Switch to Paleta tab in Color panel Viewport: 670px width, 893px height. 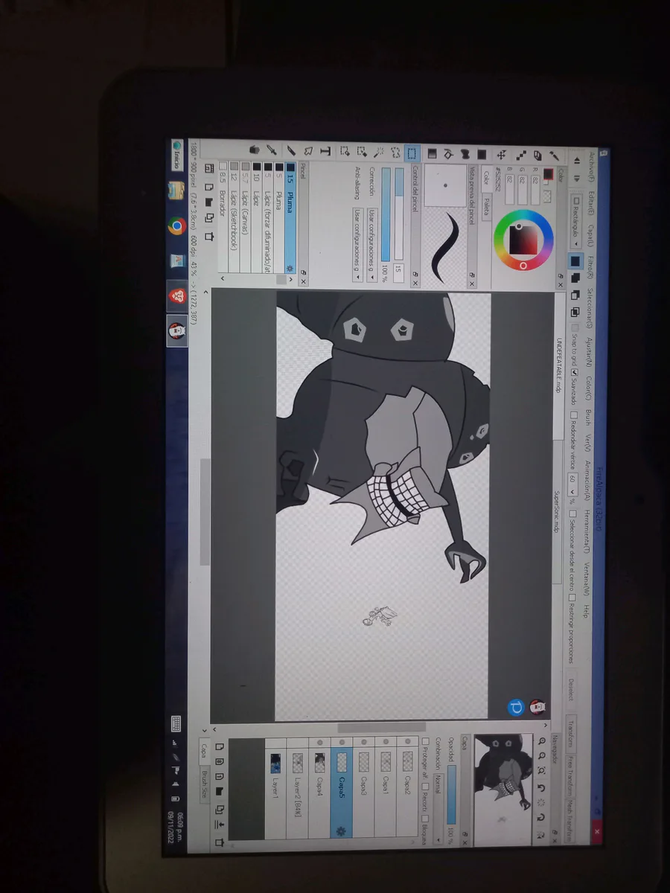487,206
